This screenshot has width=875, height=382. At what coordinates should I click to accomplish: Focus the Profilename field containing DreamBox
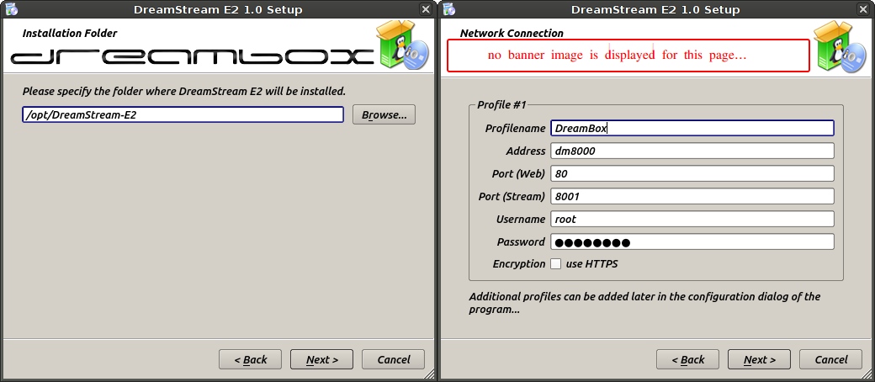tap(692, 128)
